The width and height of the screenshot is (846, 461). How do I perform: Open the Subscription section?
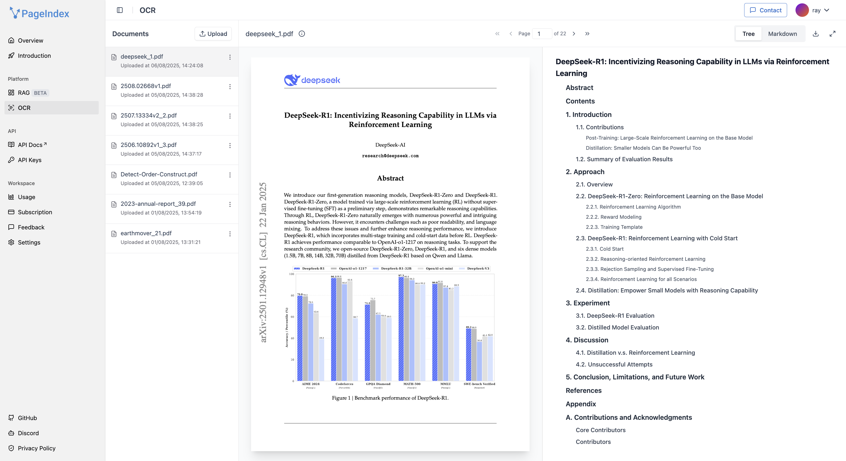pyautogui.click(x=35, y=212)
